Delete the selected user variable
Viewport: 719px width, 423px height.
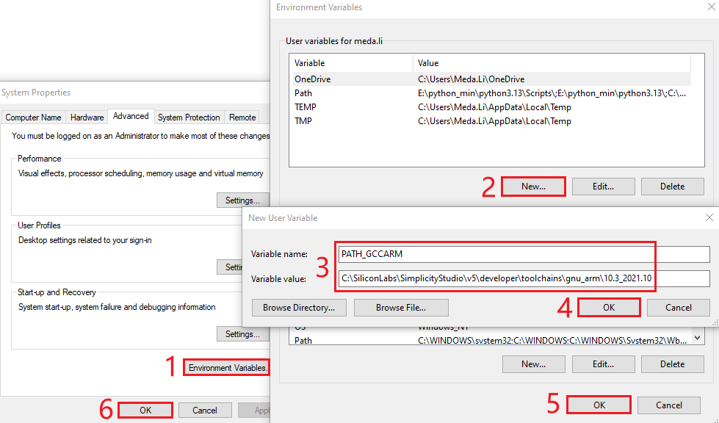coord(672,187)
